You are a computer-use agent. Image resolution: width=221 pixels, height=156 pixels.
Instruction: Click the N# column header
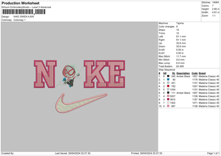[165, 73]
